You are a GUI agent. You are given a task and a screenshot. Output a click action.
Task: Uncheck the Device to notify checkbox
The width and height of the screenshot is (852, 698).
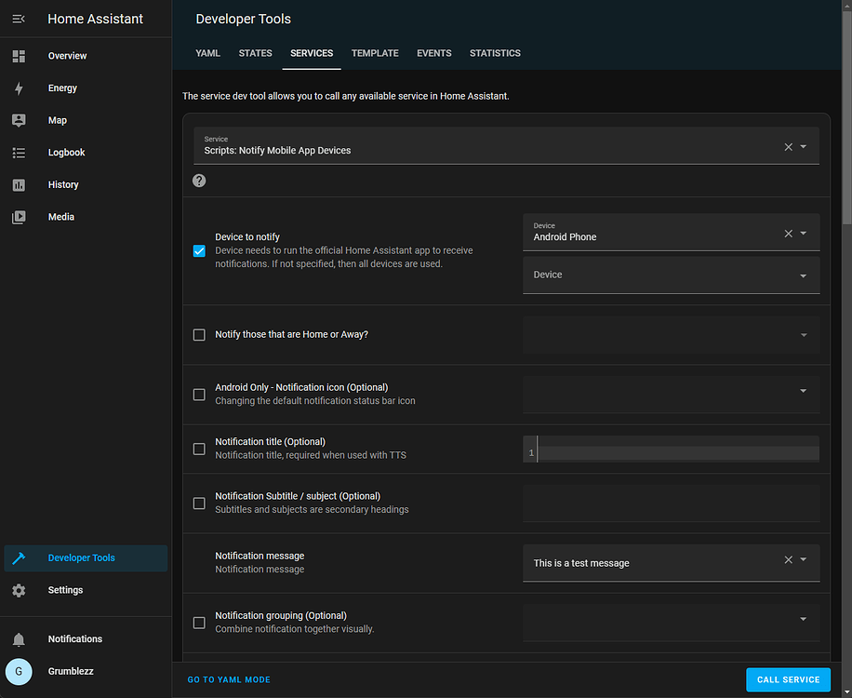pos(199,251)
